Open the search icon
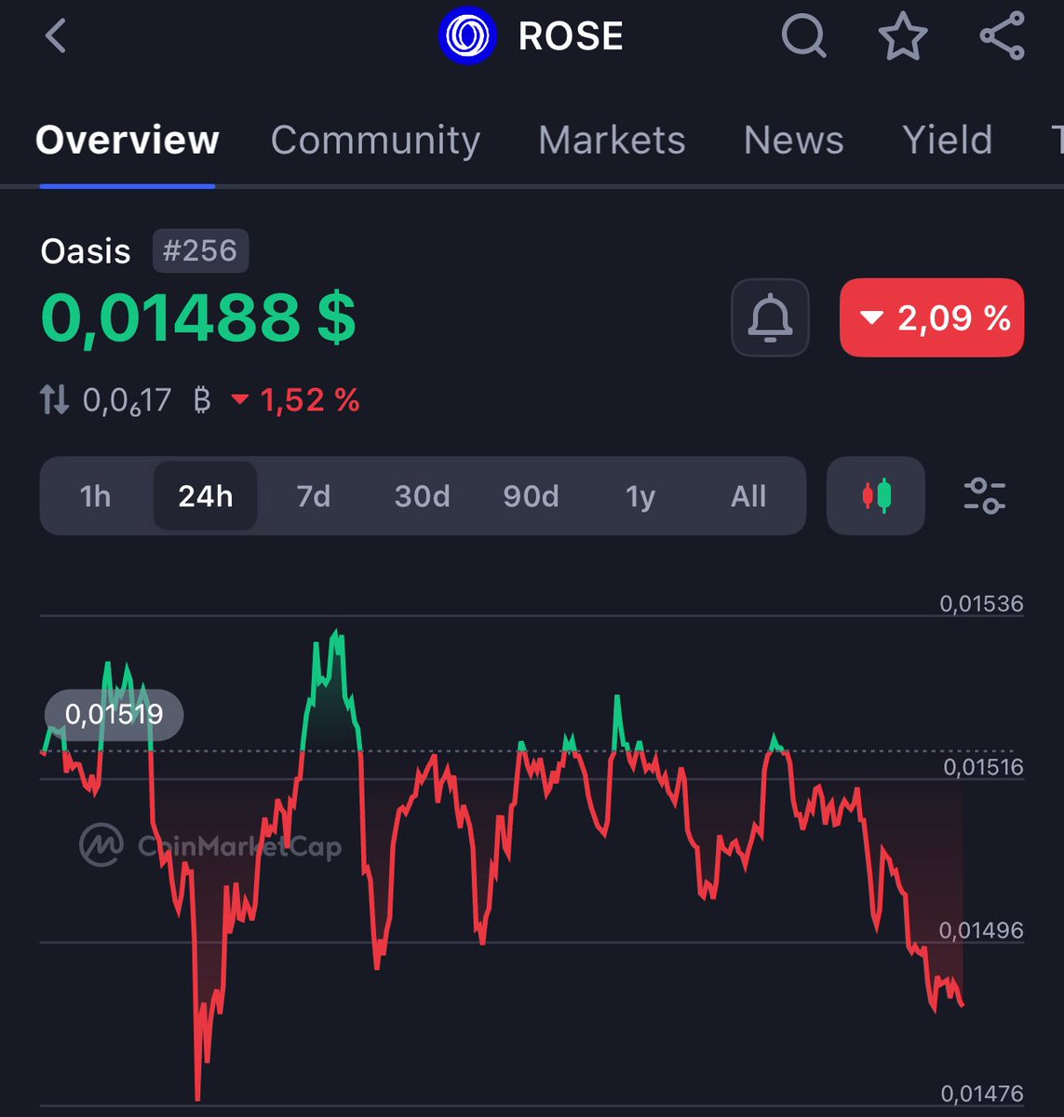The height and width of the screenshot is (1117, 1064). 803,37
